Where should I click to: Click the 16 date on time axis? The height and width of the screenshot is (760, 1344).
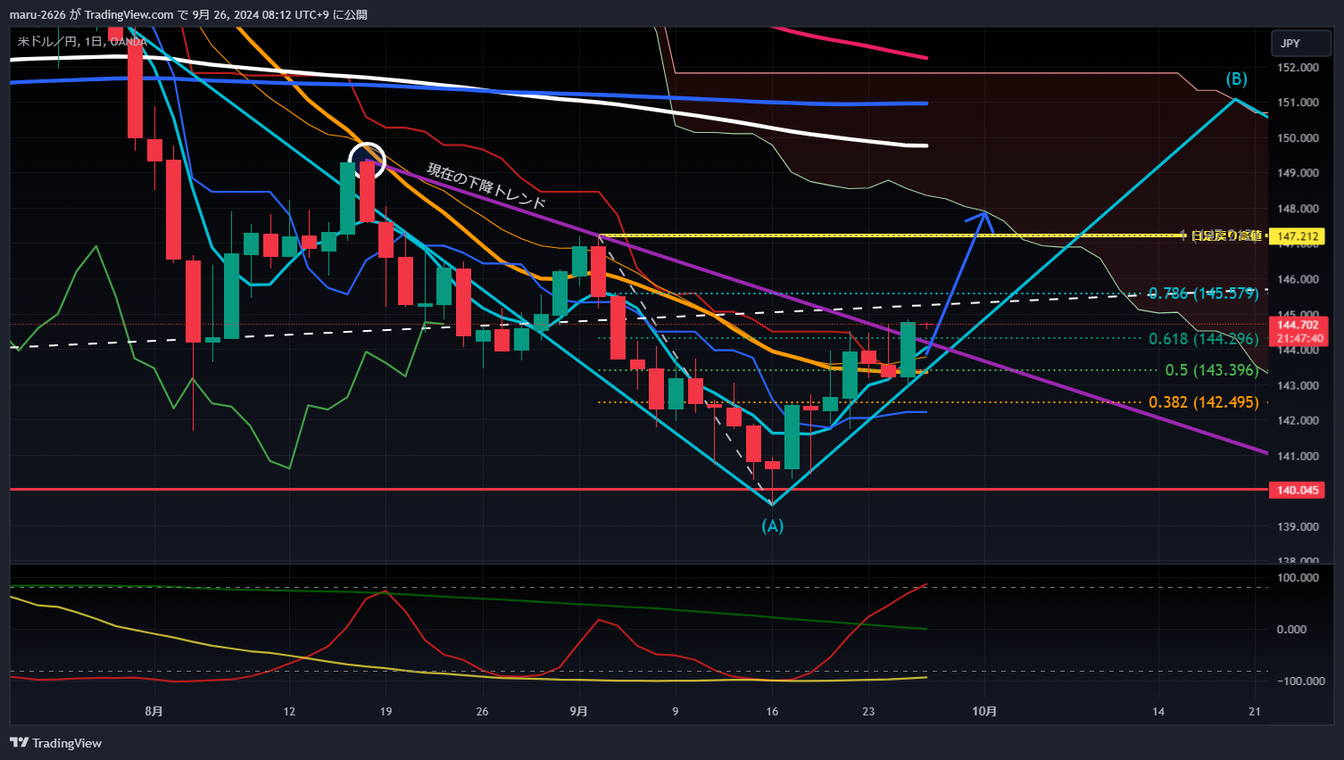pyautogui.click(x=772, y=711)
